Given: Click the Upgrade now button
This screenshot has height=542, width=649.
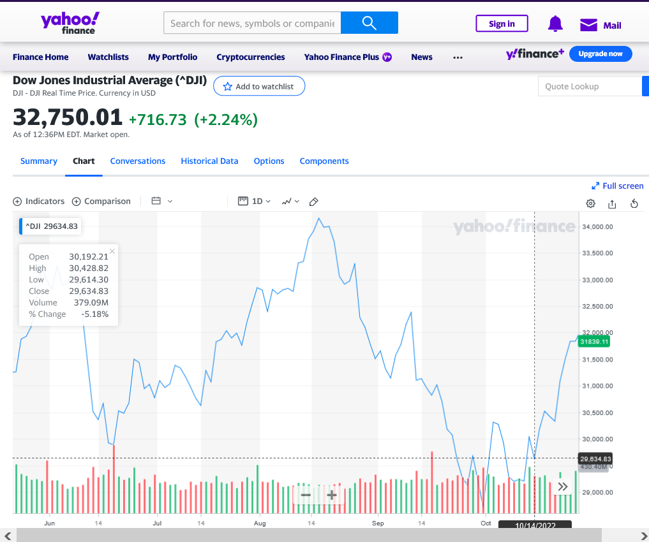Looking at the screenshot, I should pos(601,54).
